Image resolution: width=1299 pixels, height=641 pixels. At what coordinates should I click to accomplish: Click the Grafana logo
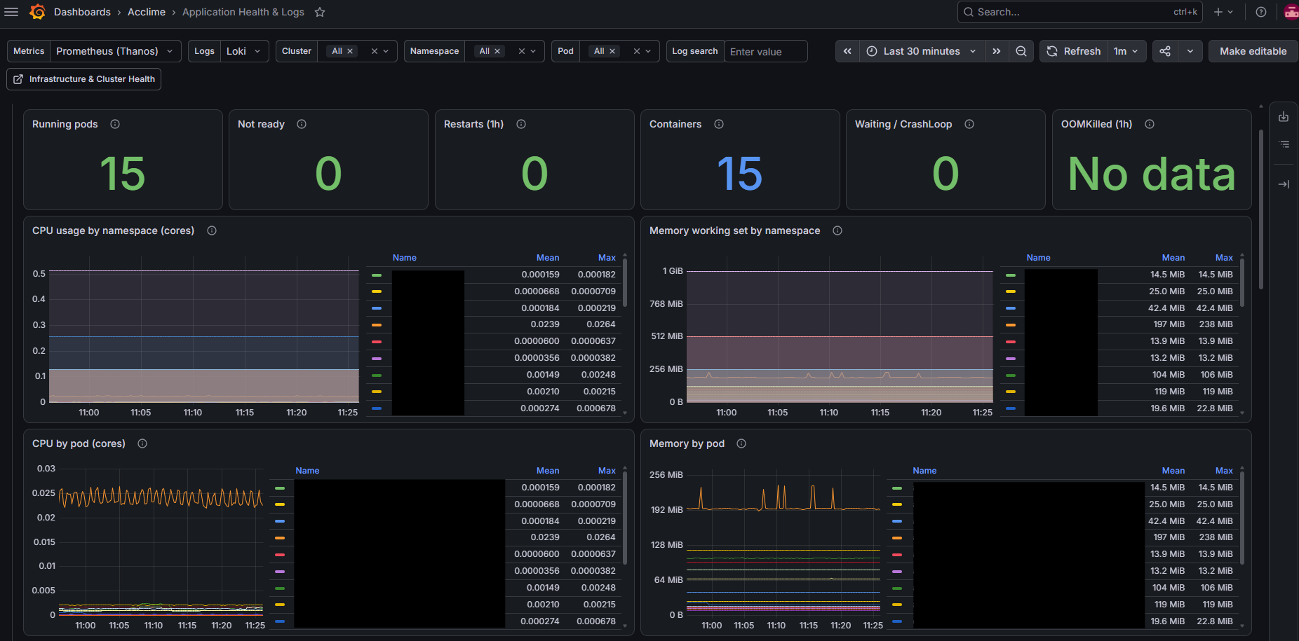click(38, 12)
